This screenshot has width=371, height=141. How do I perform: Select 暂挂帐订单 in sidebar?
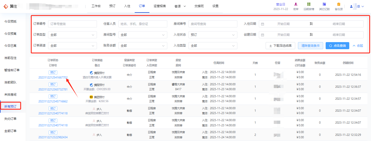[x=12, y=70]
